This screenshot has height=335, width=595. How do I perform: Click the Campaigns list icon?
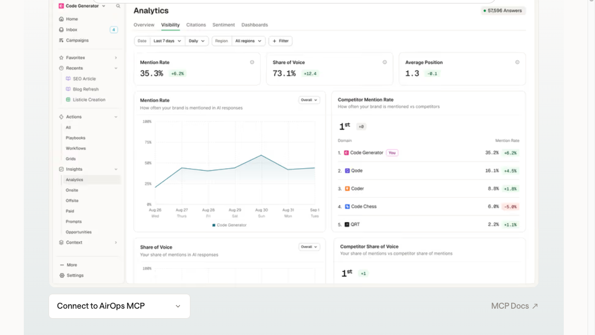coord(61,40)
